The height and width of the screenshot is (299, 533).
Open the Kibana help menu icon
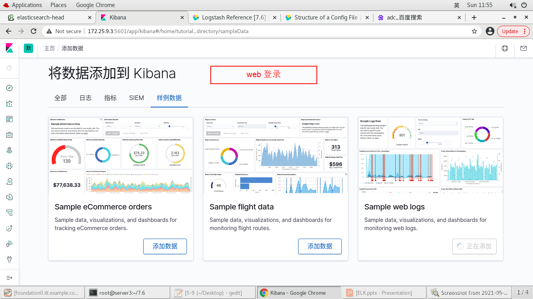click(x=505, y=48)
